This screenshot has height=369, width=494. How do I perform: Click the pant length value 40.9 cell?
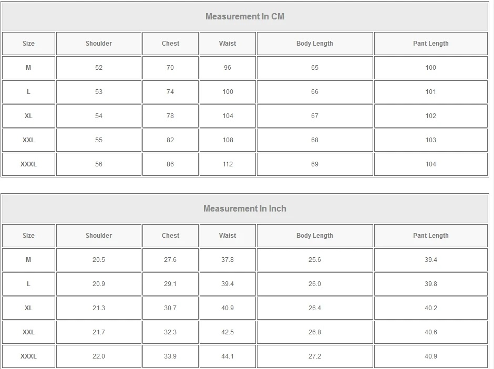(x=431, y=356)
